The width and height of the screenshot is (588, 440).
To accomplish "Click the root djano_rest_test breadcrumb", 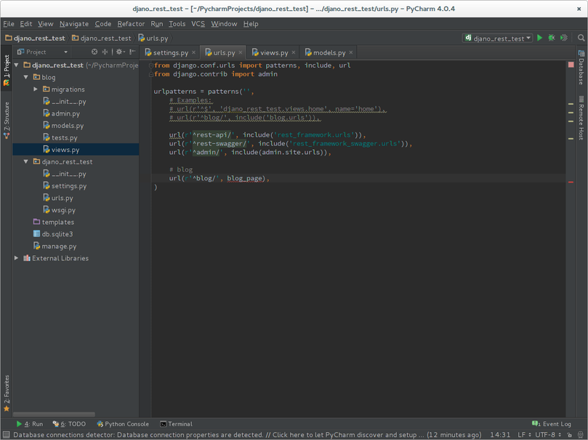I will tap(35, 38).
